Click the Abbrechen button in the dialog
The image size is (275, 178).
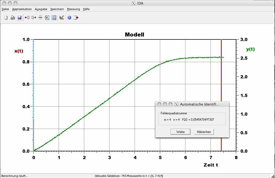(204, 132)
